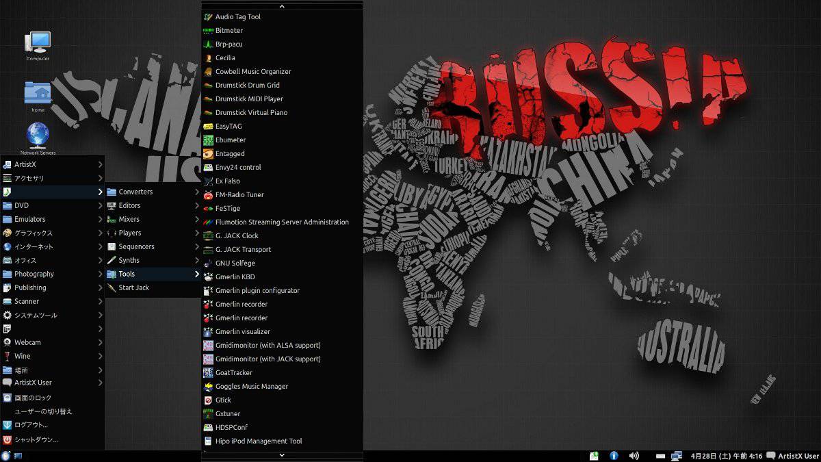Open the green-plus update tray icon
The height and width of the screenshot is (462, 821).
tap(595, 455)
